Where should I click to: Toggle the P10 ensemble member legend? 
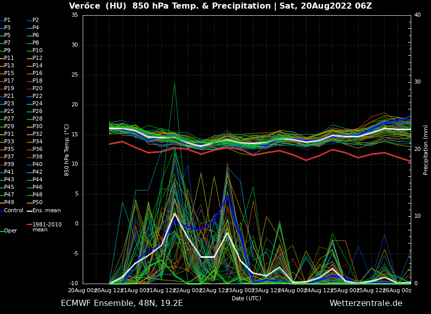pyautogui.click(x=38, y=51)
